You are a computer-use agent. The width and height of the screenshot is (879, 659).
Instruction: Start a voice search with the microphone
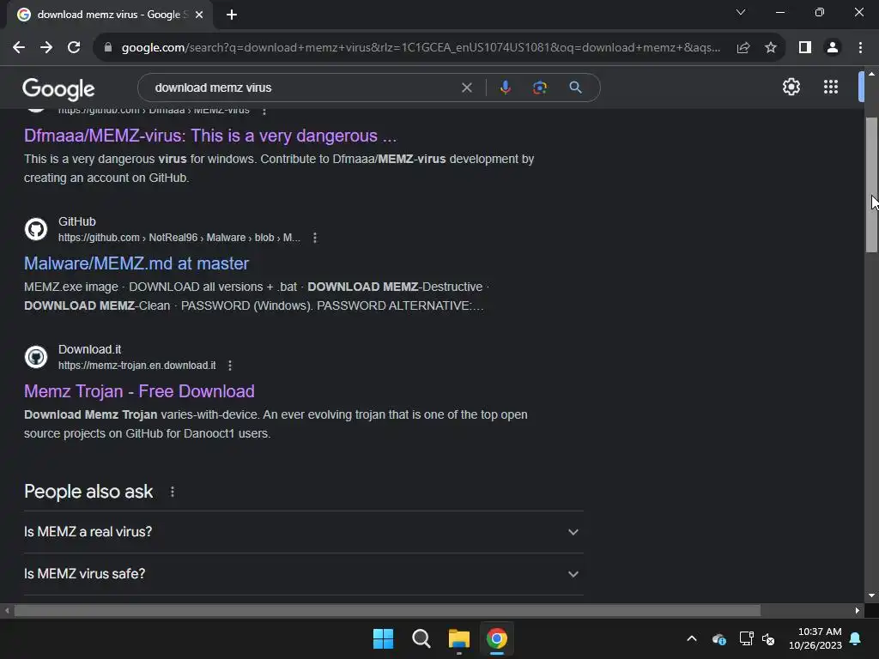point(505,88)
